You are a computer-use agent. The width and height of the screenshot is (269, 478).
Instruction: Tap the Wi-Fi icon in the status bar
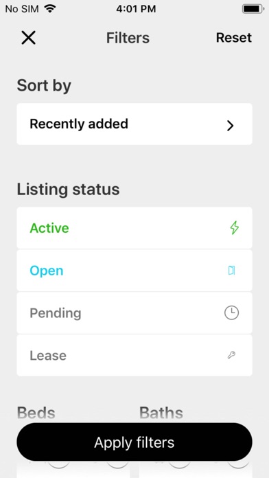pos(49,8)
